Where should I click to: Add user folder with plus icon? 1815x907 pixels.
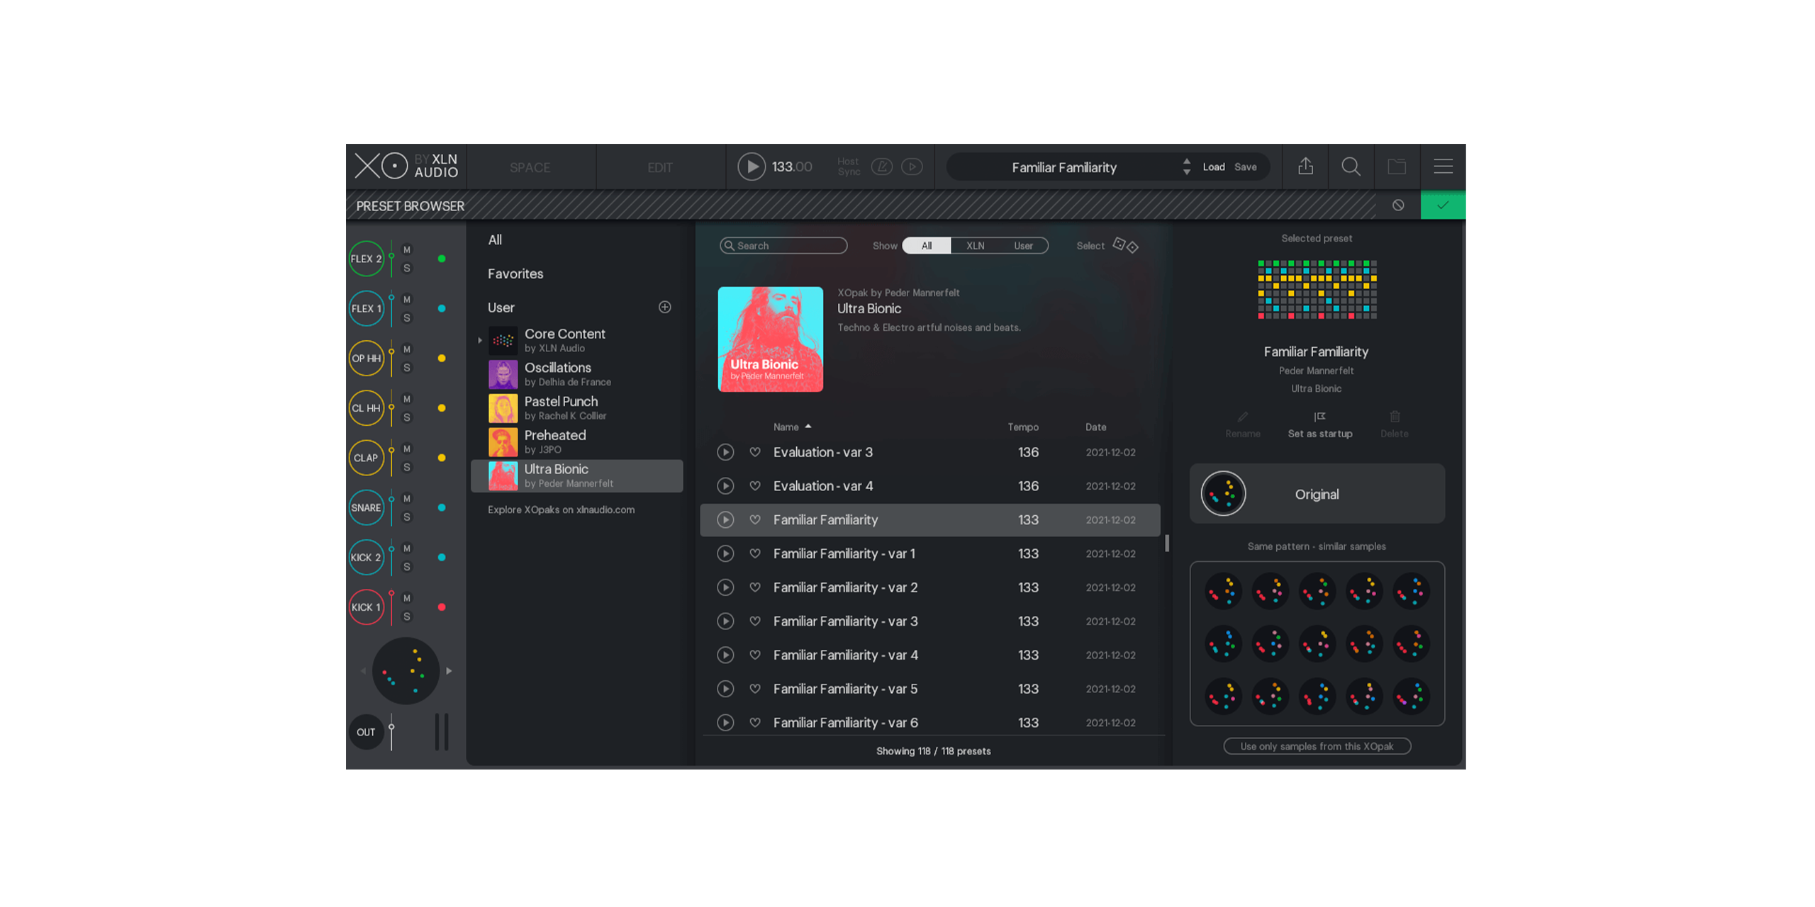tap(664, 308)
